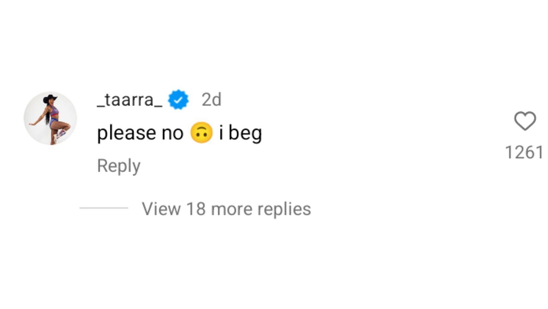Expand View 18 more replies

[226, 209]
